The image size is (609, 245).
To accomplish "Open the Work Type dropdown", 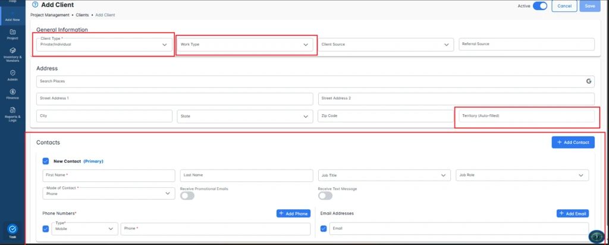I will click(x=245, y=45).
